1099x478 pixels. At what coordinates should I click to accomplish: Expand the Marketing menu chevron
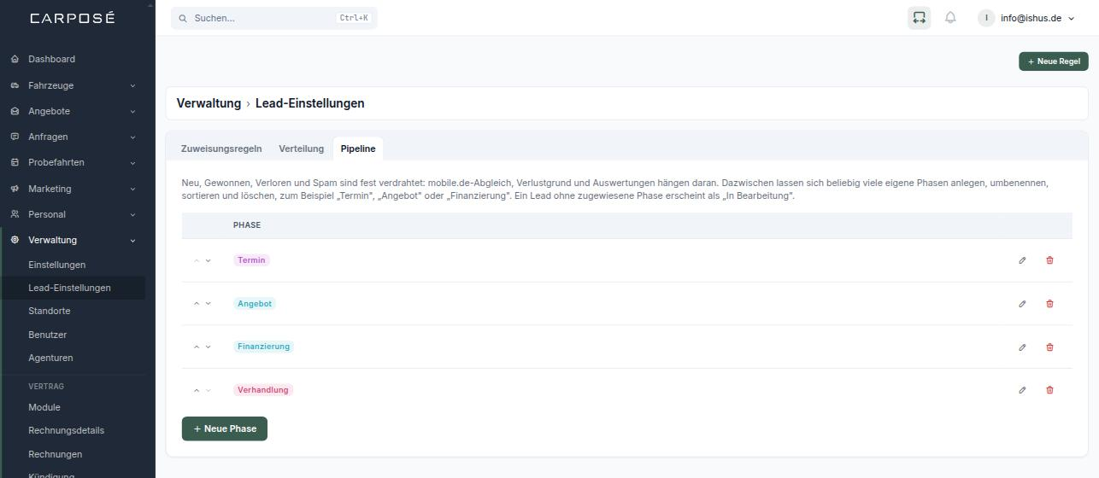[132, 189]
